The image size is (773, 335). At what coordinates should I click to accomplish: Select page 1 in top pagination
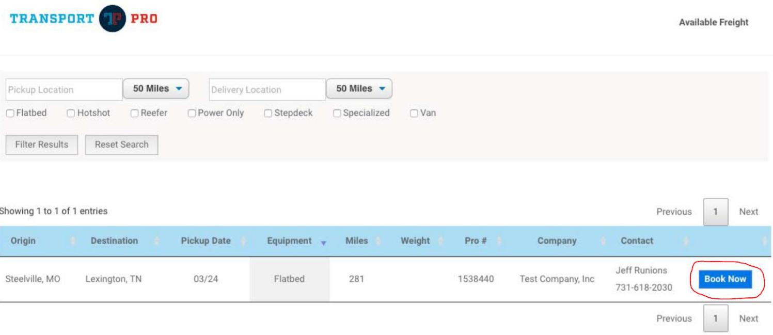pyautogui.click(x=716, y=212)
